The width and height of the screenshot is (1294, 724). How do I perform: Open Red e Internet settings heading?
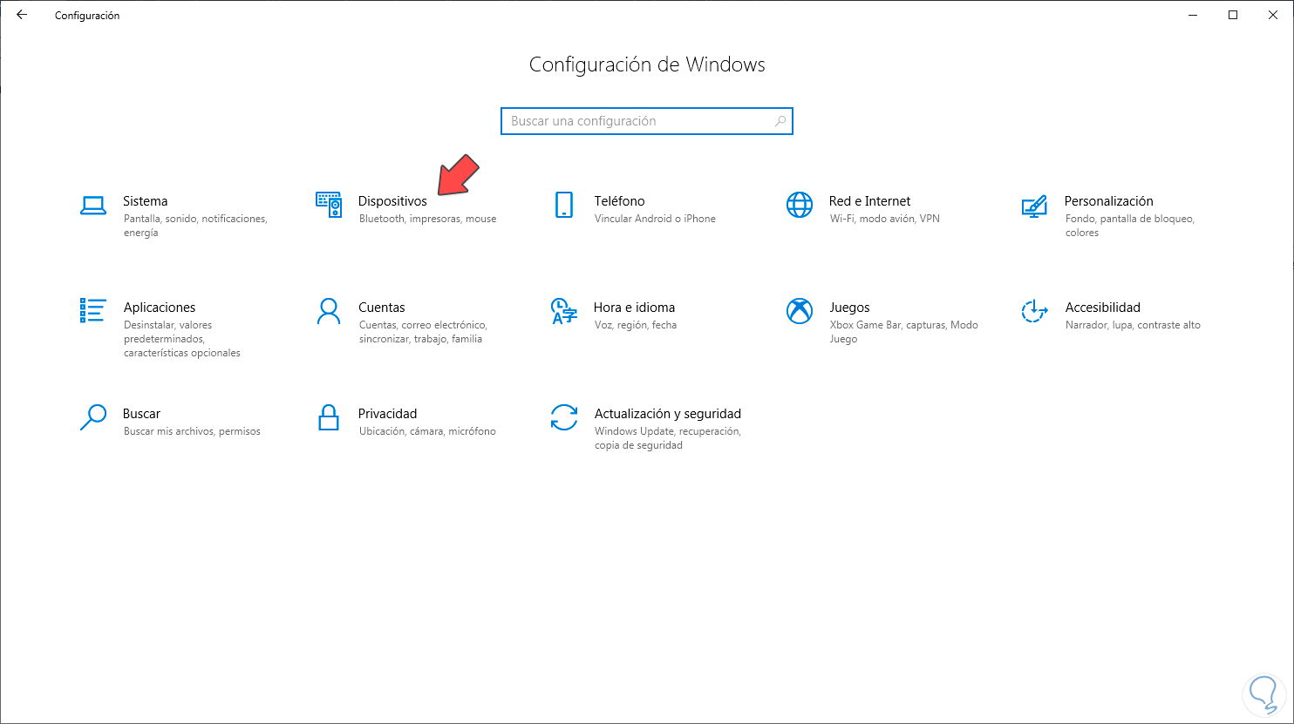coord(870,201)
